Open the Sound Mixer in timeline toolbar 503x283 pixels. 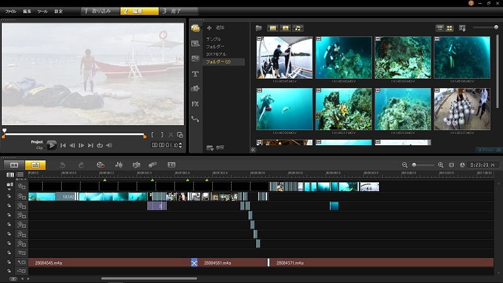click(119, 165)
